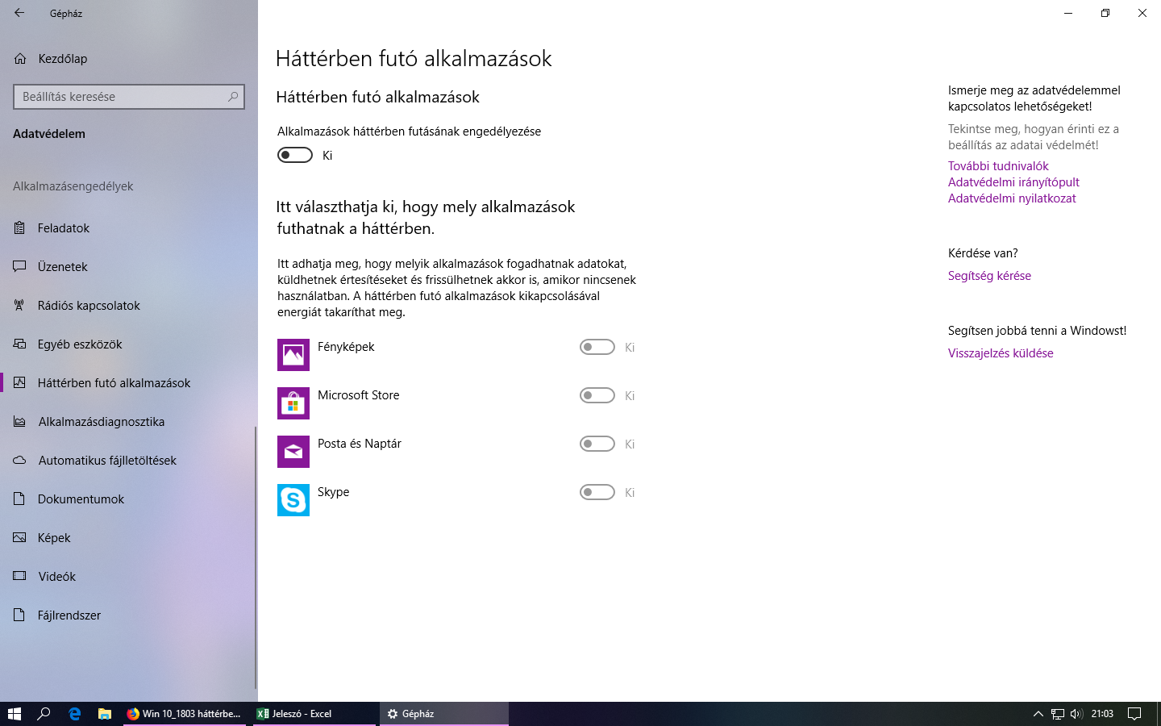Image resolution: width=1161 pixels, height=726 pixels.
Task: Click the Egyéb eszközök devices icon
Action: 20,344
